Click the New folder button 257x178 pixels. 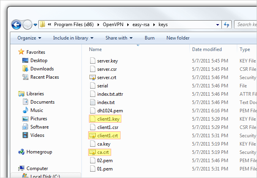coord(178,38)
